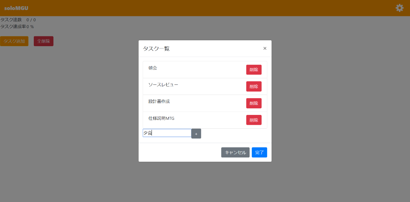Select the 設計書作成 list item text

tap(159, 101)
